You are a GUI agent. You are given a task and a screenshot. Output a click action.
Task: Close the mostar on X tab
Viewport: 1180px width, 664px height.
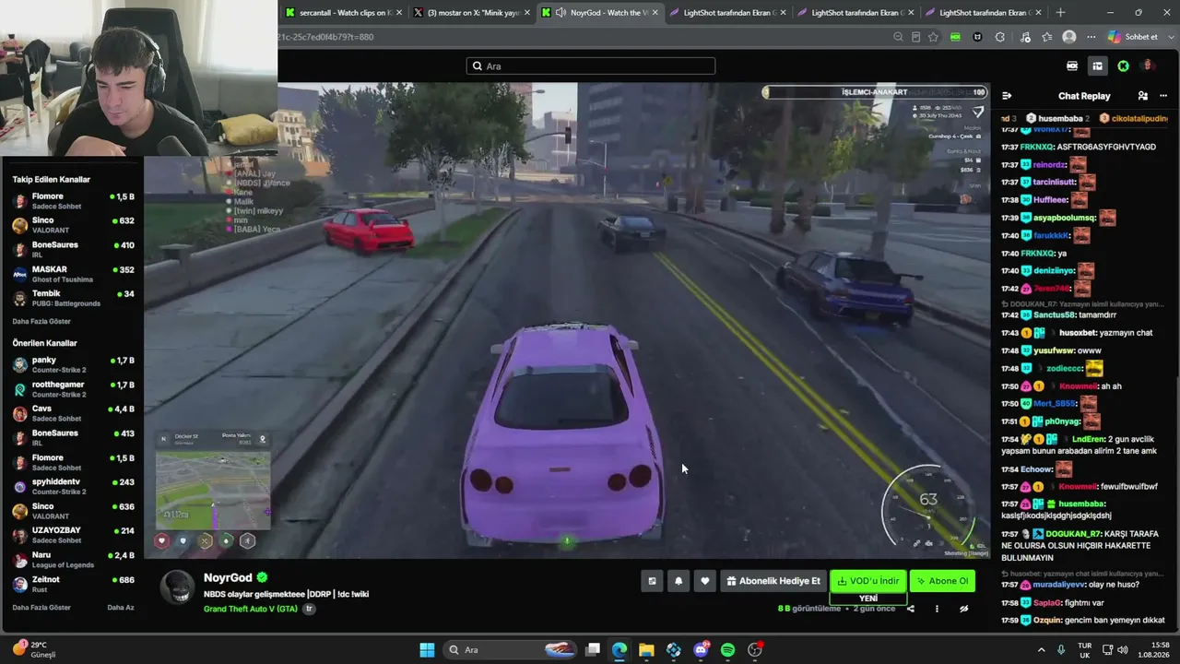coord(527,13)
